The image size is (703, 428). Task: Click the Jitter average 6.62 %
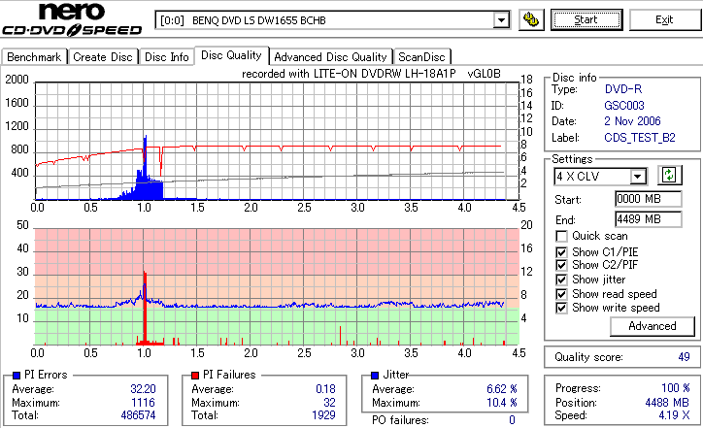tap(502, 389)
